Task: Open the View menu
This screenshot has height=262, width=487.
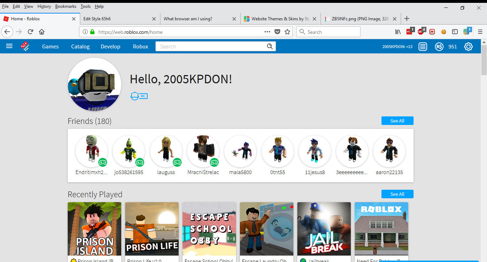Action: pos(29,6)
